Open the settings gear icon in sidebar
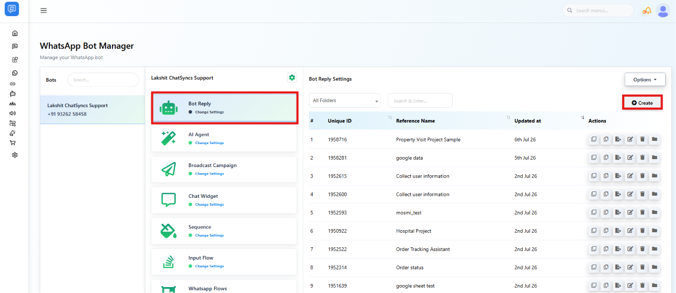 tap(15, 155)
